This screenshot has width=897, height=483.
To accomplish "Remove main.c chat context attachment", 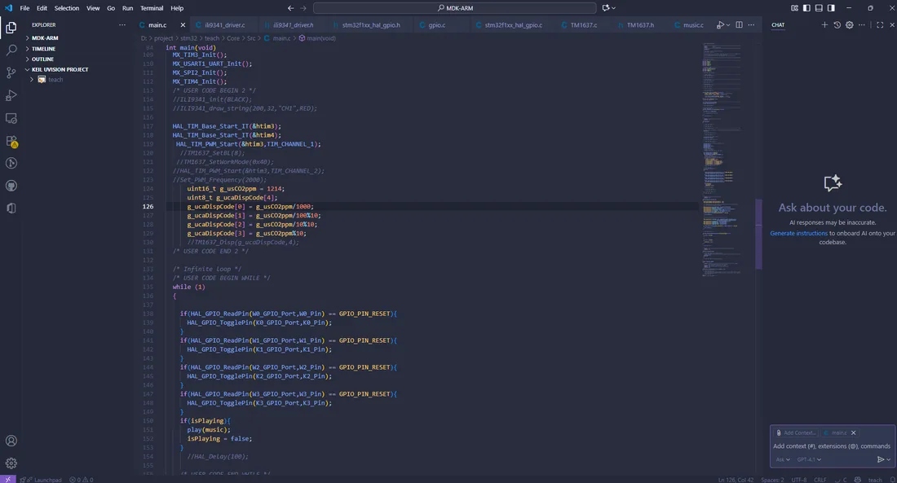I will pos(853,433).
